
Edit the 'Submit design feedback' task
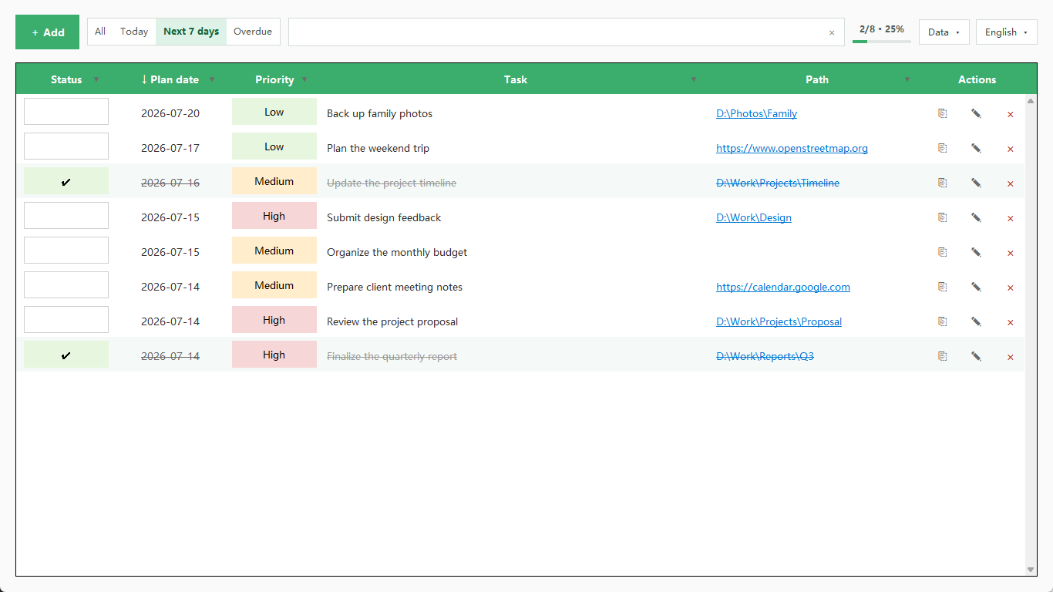[x=976, y=217]
